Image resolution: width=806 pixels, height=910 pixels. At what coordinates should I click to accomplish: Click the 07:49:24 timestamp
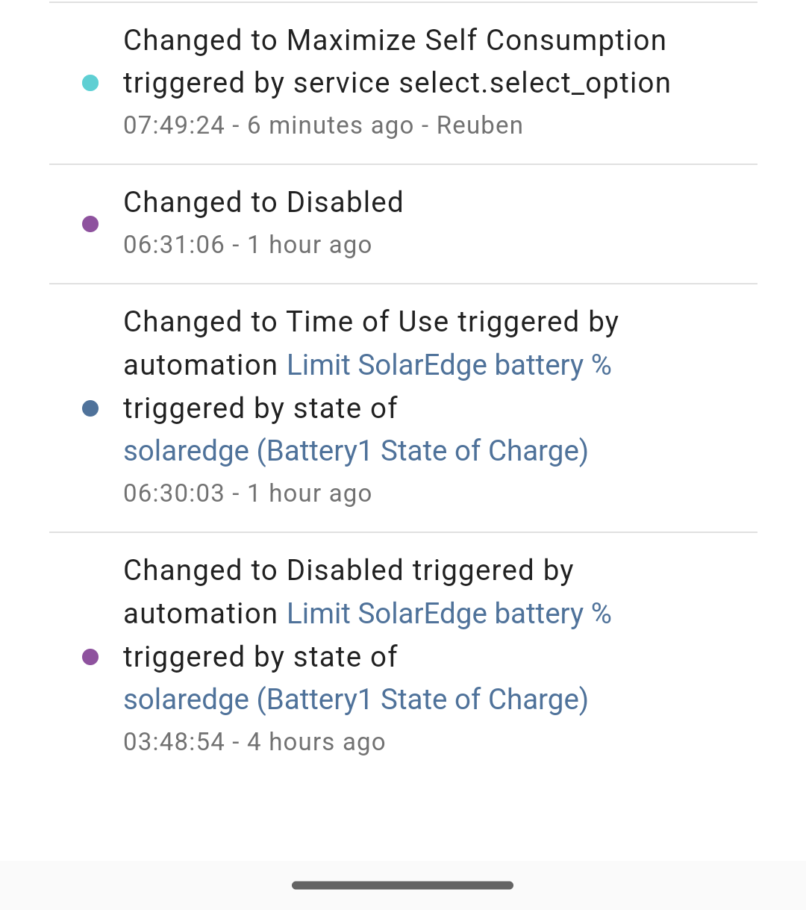(174, 125)
